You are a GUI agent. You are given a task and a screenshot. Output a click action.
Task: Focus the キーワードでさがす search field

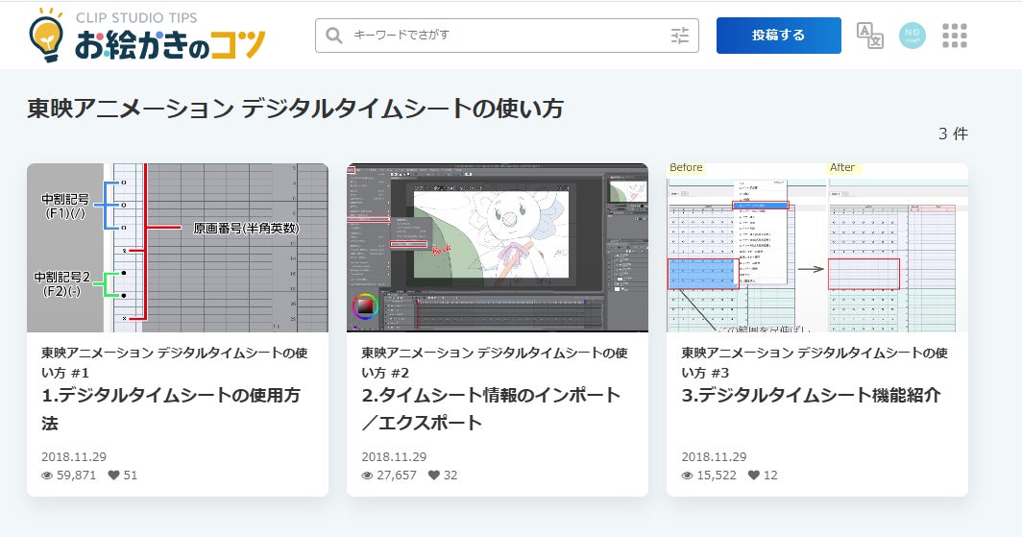(x=507, y=36)
